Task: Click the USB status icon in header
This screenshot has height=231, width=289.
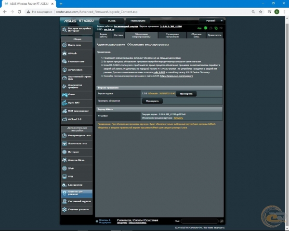Action: (221, 28)
